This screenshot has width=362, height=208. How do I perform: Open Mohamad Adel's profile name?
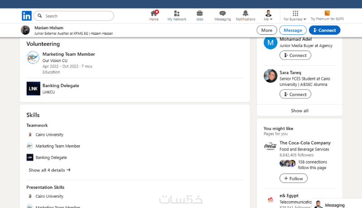[x=295, y=39]
